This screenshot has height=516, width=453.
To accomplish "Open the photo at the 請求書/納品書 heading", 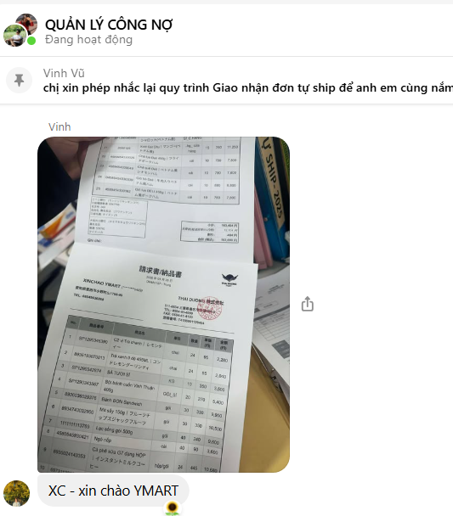I will (x=161, y=272).
